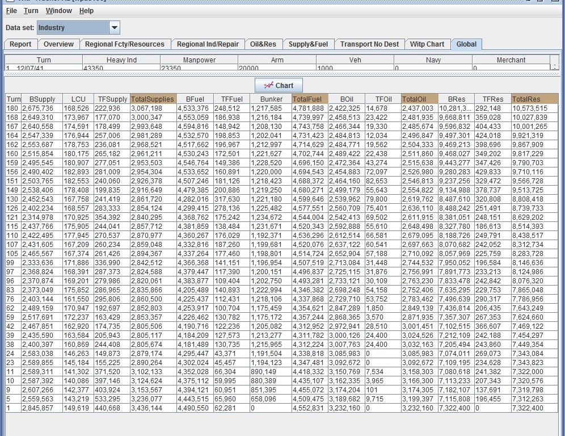565x436 pixels.
Task: Select the Supply&Fuel tab
Action: [x=308, y=44]
